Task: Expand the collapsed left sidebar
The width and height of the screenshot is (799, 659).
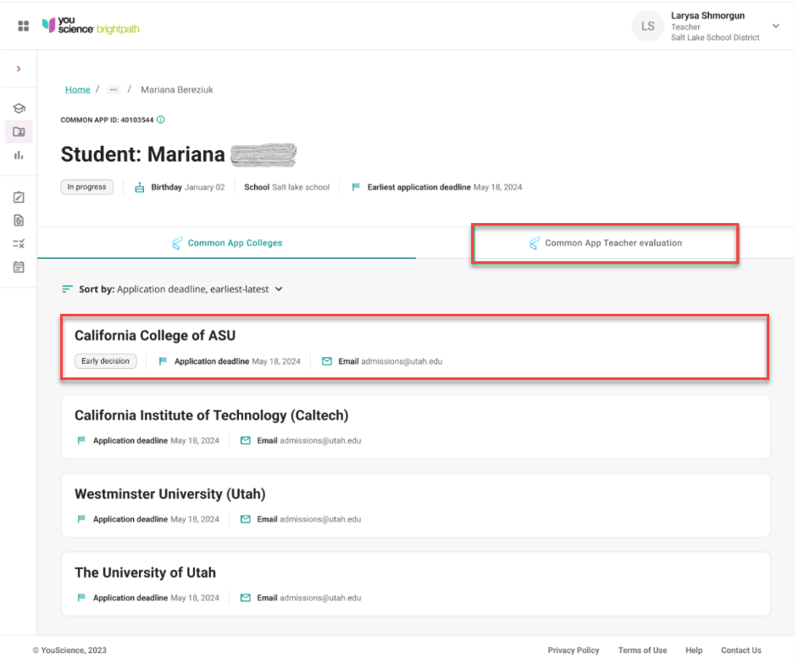Action: (19, 69)
